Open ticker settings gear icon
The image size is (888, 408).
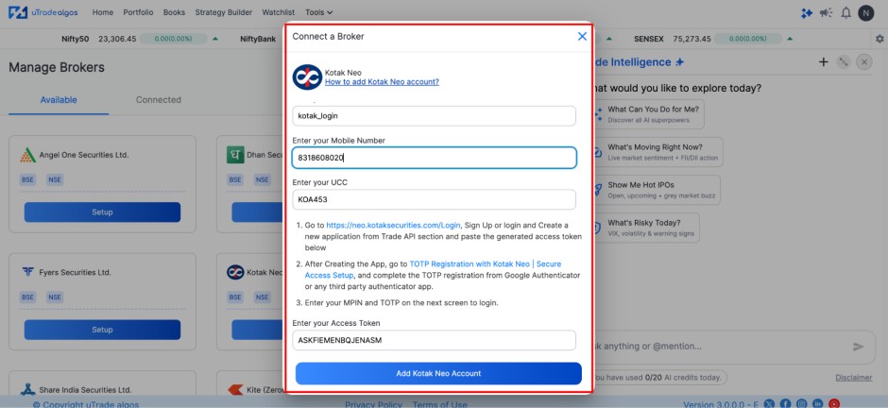pos(879,39)
